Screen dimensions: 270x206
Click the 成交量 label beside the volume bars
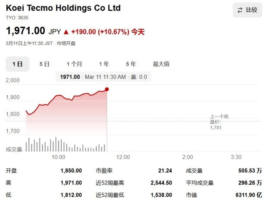(x=14, y=149)
